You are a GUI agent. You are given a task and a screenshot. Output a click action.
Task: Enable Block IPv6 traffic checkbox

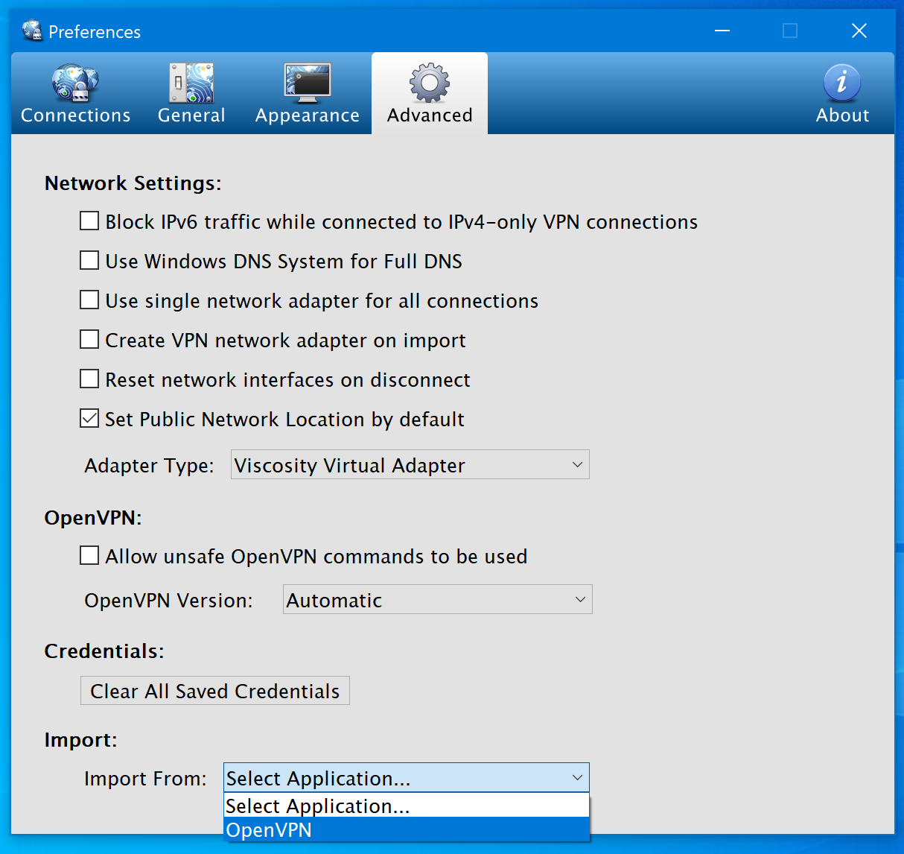click(89, 221)
